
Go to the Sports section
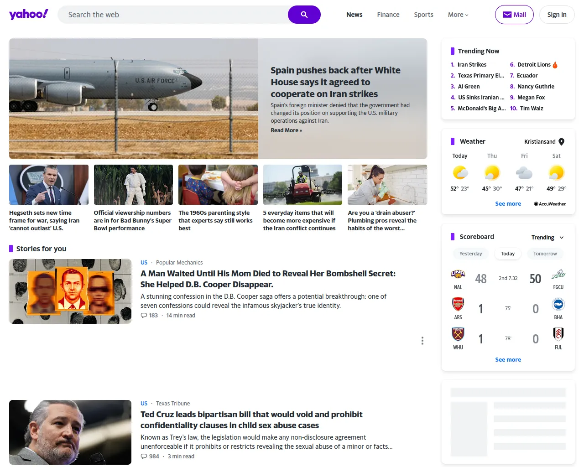(423, 15)
